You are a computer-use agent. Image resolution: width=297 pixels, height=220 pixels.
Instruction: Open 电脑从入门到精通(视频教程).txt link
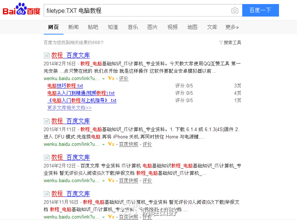click(81, 93)
